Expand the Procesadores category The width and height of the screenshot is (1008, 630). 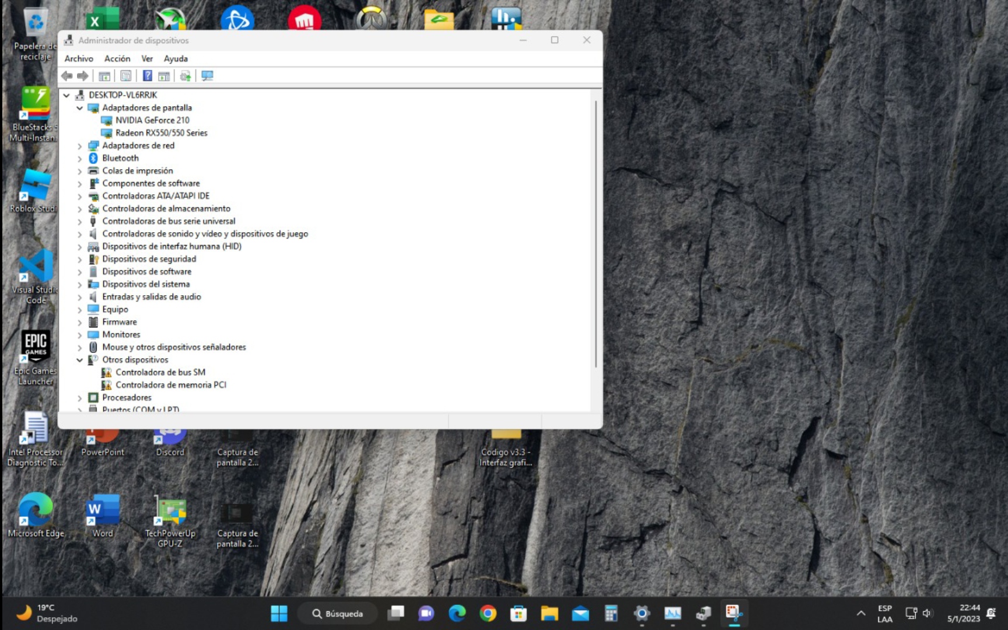[80, 398]
